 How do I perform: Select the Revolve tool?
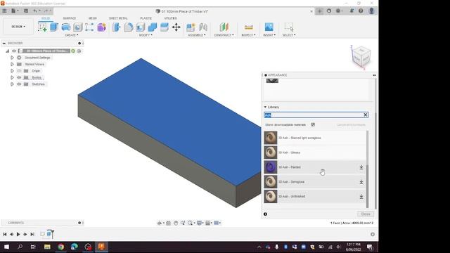(x=66, y=27)
